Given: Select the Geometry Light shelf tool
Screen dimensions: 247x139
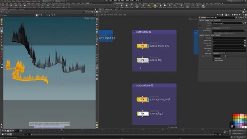Looking at the screenshot, I should click(137, 6).
